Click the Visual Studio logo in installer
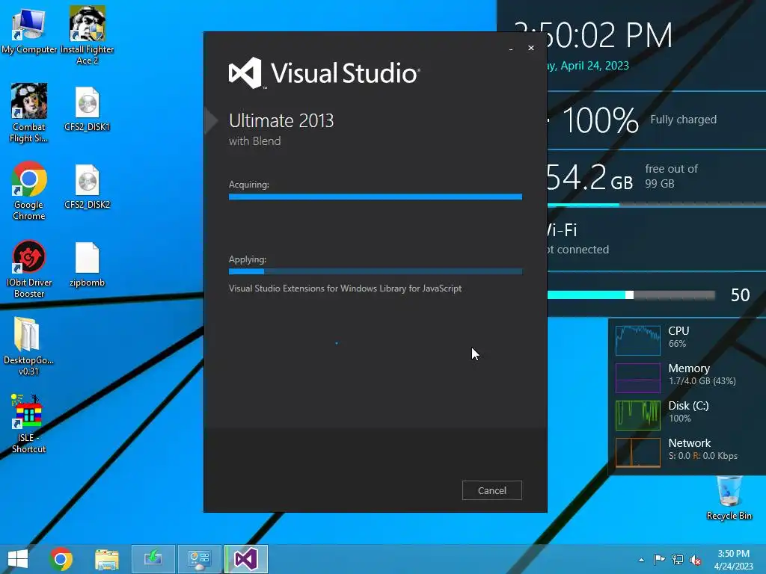 point(325,73)
